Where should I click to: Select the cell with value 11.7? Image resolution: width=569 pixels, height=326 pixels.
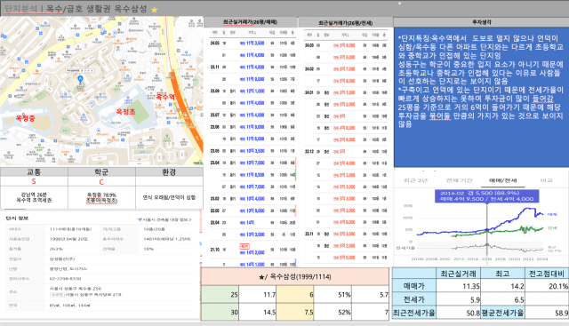click(x=258, y=295)
